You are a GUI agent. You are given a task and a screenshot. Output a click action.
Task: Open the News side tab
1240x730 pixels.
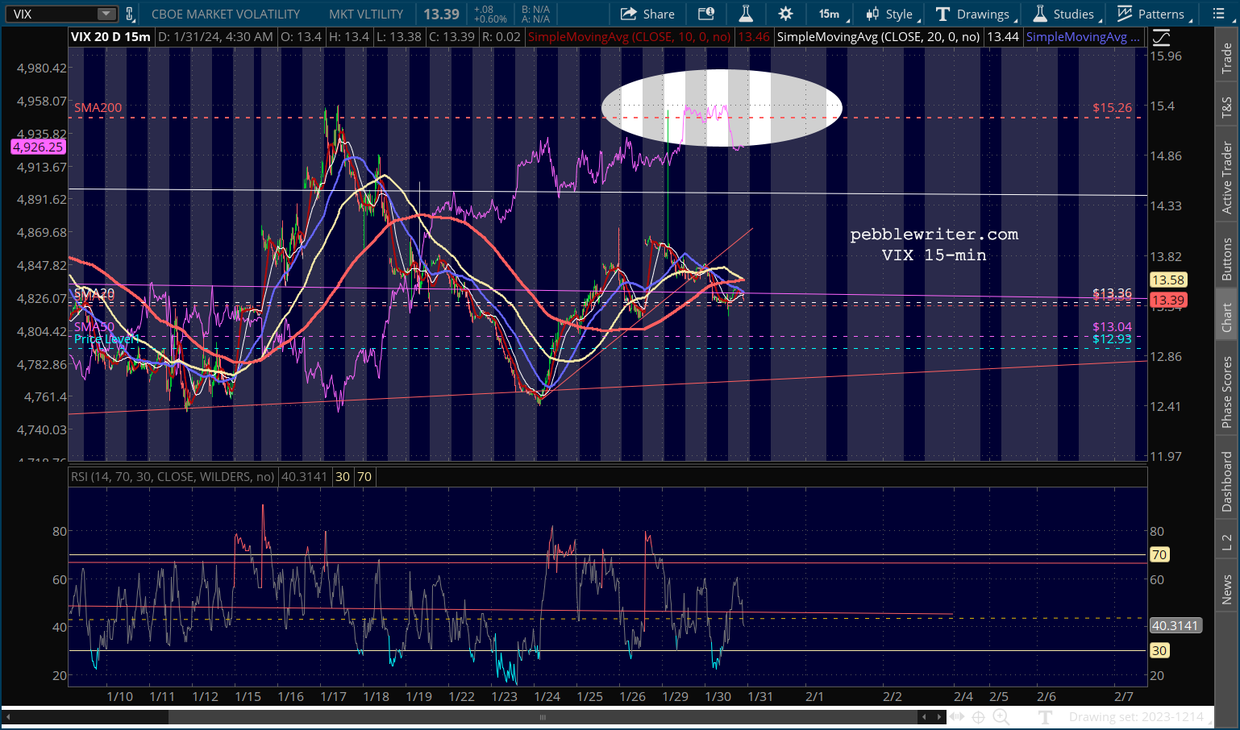click(x=1226, y=589)
